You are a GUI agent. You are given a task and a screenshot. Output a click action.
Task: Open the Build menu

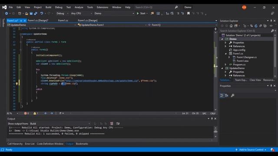pos(48,7)
